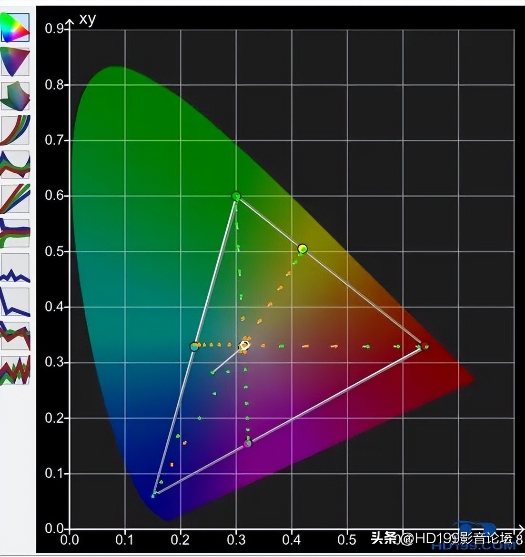Viewport: 525px width, 557px height.
Task: Click the blue primary vertex of the triangle
Action: tap(153, 496)
